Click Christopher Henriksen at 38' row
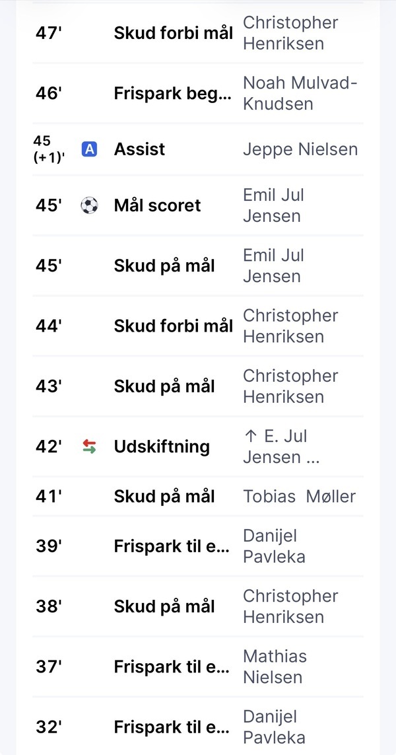The height and width of the screenshot is (755, 396). tap(290, 606)
